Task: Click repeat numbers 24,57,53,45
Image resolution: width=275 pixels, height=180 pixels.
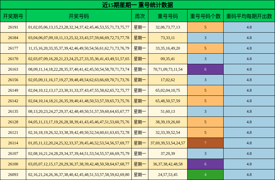Action: [x=168, y=175]
